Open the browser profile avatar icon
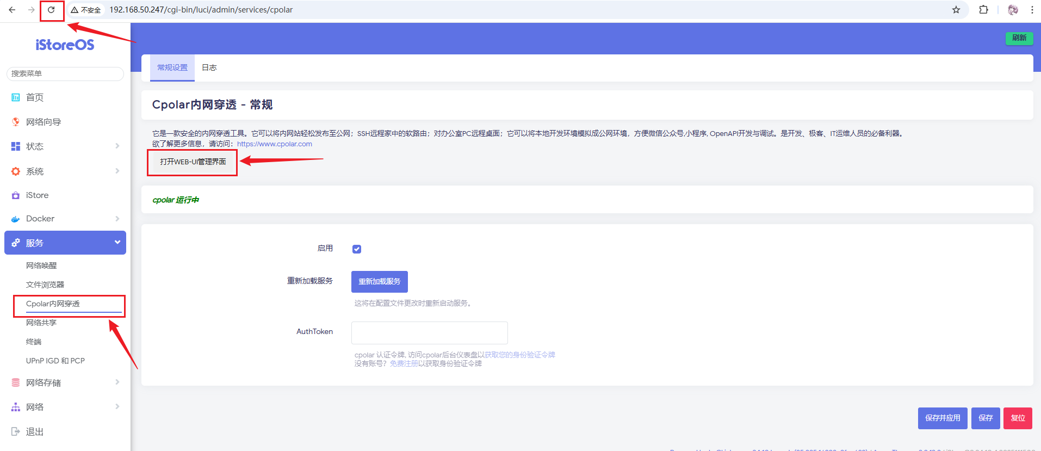The image size is (1041, 451). click(1013, 10)
